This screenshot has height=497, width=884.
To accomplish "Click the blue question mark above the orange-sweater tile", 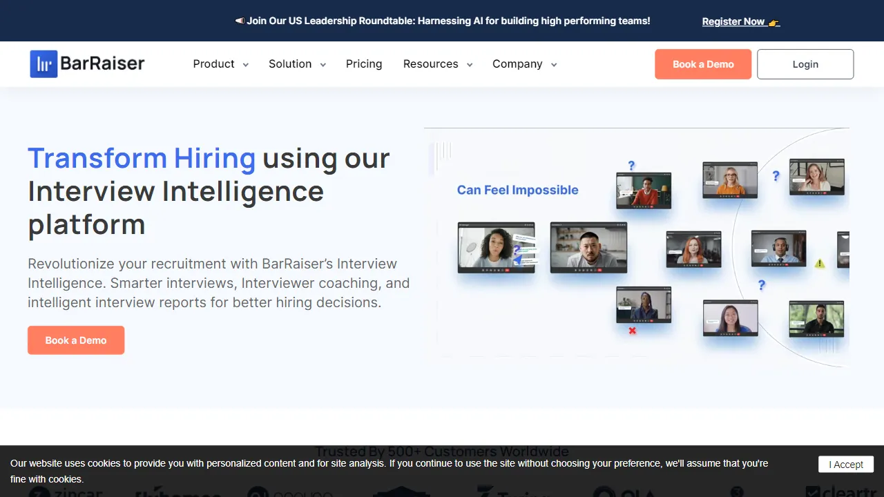I will pos(631,166).
